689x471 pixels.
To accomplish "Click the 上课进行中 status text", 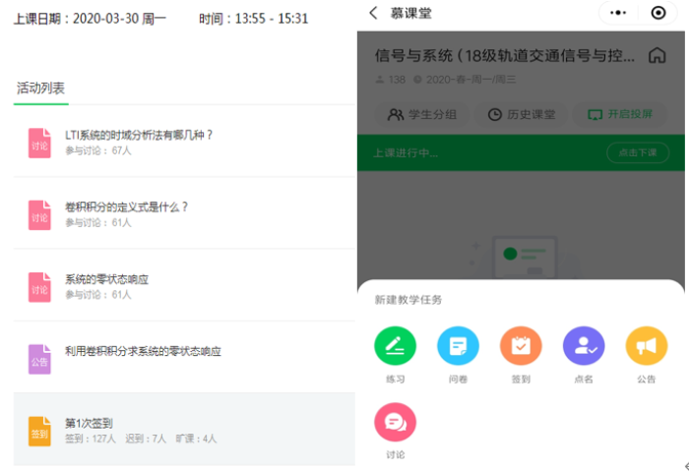I will [x=406, y=152].
